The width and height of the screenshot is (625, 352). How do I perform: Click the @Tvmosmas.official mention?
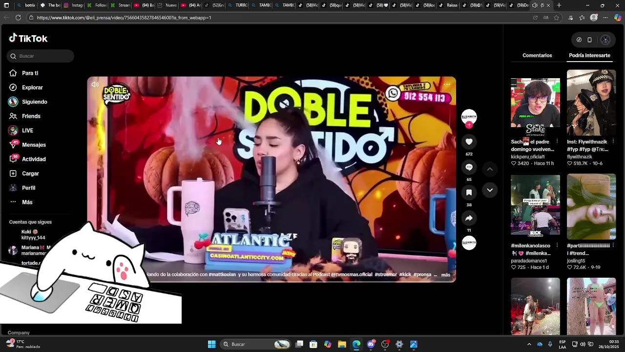point(352,275)
